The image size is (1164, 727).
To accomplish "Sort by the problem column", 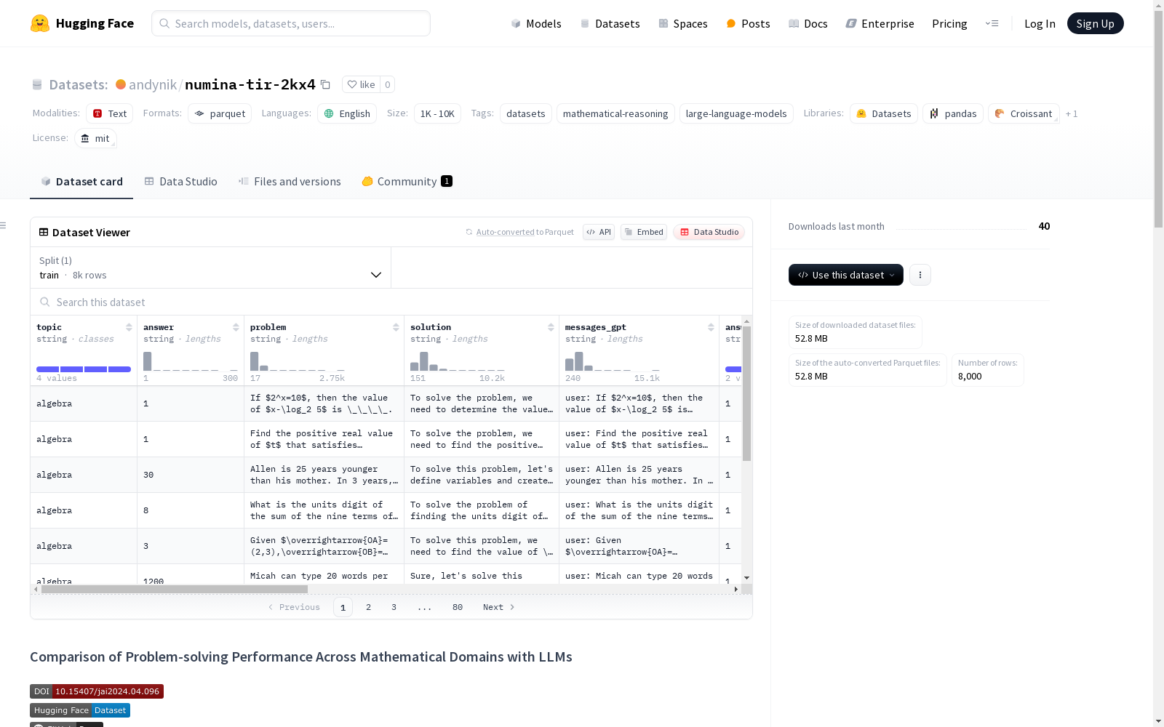I will coord(396,327).
